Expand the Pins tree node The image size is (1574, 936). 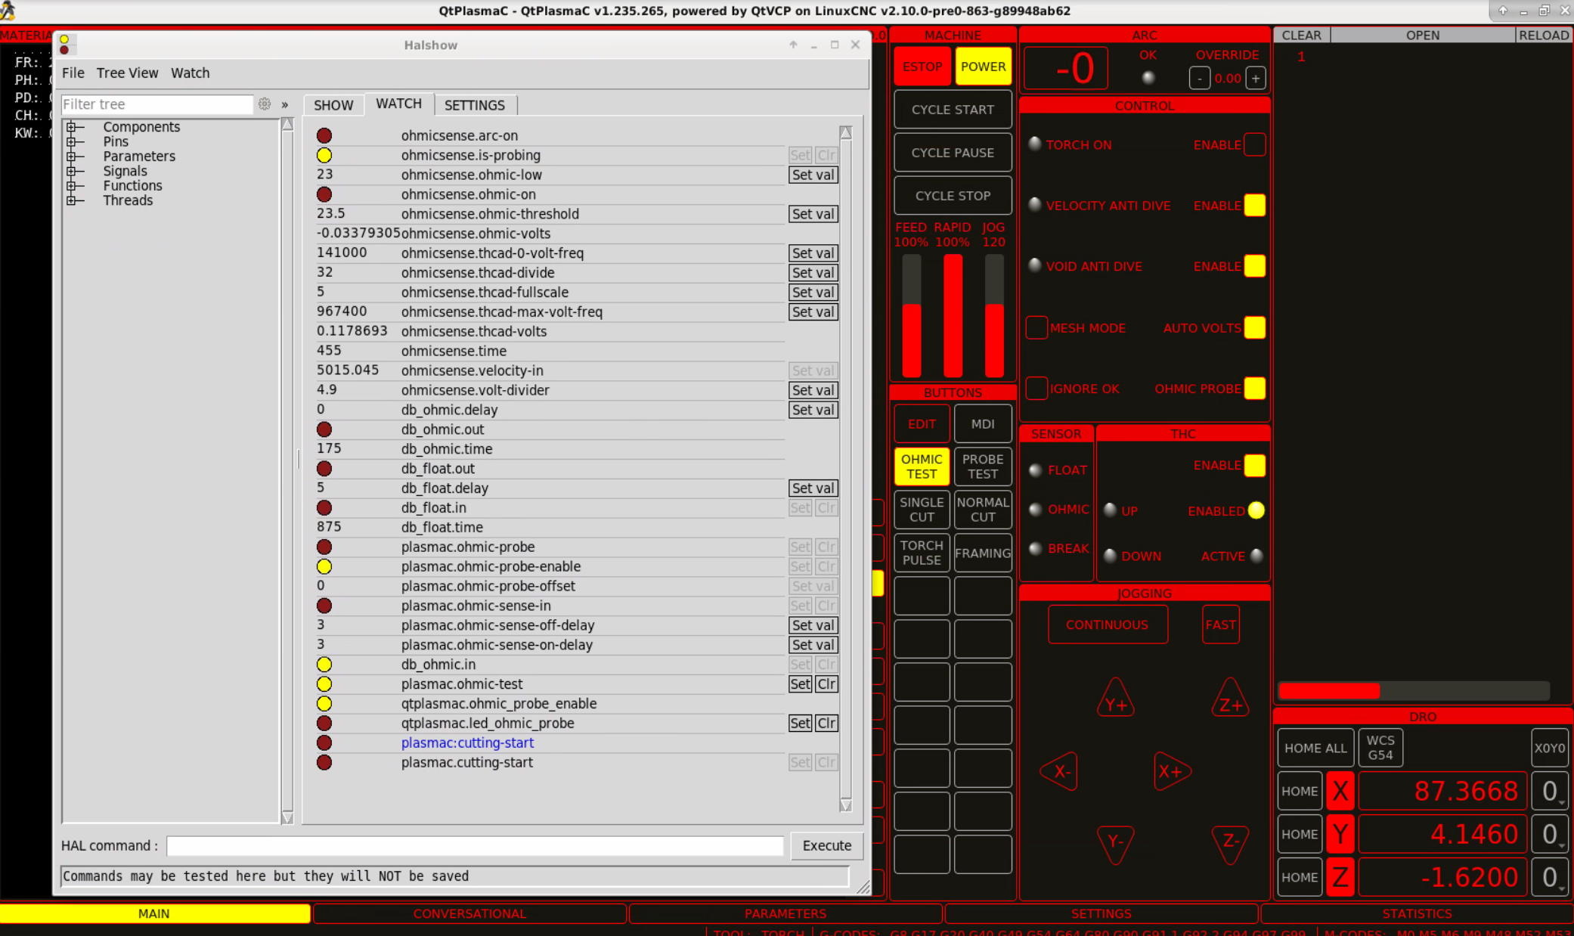pyautogui.click(x=71, y=141)
